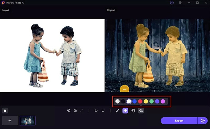210x129 pixels.
Task: Open the background color fill tool
Action: tap(141, 111)
